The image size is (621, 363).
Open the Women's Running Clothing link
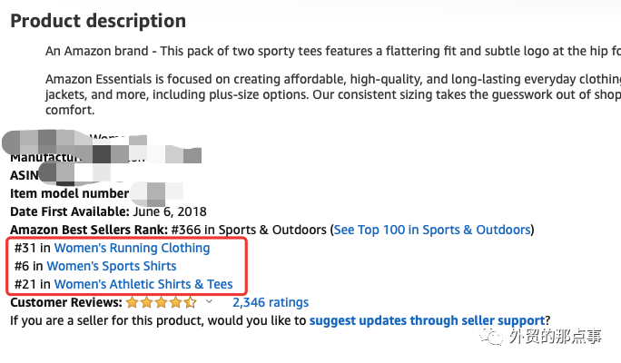(x=132, y=248)
